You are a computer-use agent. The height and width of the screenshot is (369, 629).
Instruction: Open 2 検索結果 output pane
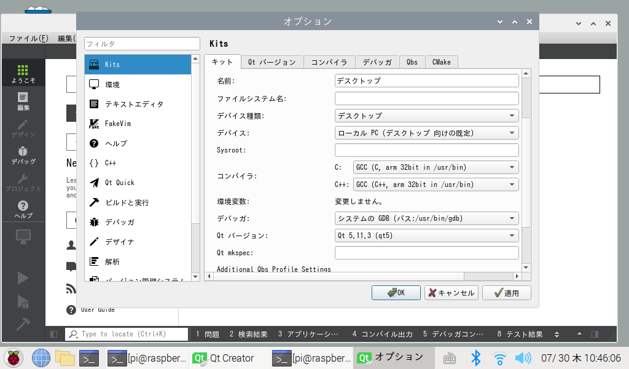249,334
